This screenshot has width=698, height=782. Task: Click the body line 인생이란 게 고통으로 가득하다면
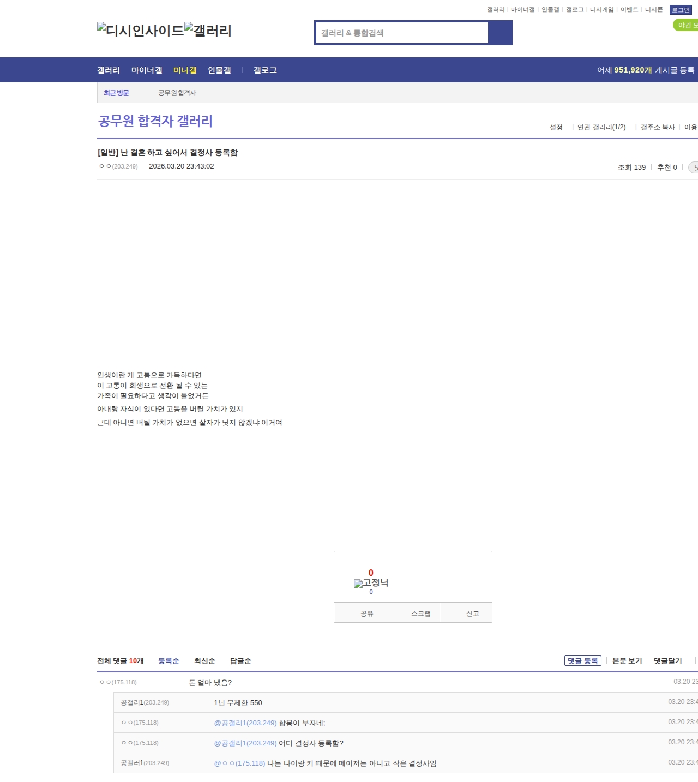[149, 375]
